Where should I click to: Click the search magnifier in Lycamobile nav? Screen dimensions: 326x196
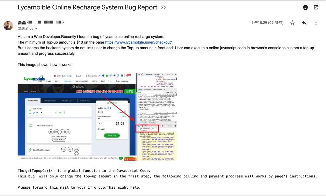coord(110,81)
